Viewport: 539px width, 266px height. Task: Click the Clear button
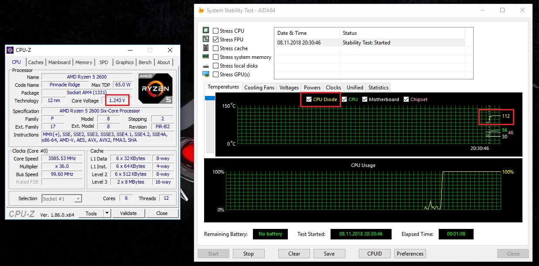click(294, 253)
